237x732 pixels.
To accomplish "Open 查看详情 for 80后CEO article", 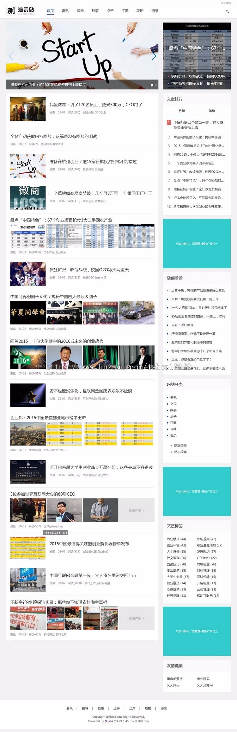I will (137, 510).
